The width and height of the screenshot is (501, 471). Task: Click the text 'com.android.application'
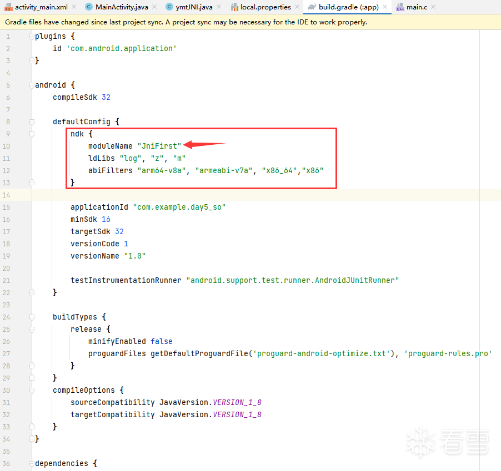click(x=122, y=48)
